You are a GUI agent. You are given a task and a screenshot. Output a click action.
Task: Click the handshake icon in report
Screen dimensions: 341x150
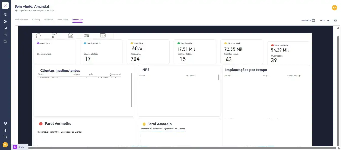click(87, 36)
